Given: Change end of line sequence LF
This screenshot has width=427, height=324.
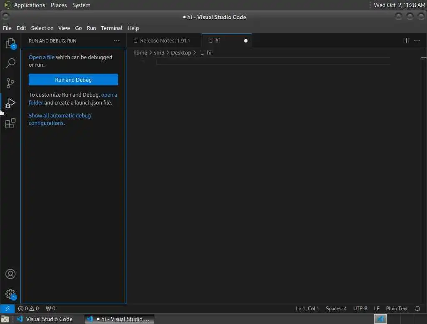Looking at the screenshot, I should [377, 309].
